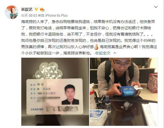Click the small spray bottle in right photo
Viewport: 164px width, 128px height.
(108, 104)
